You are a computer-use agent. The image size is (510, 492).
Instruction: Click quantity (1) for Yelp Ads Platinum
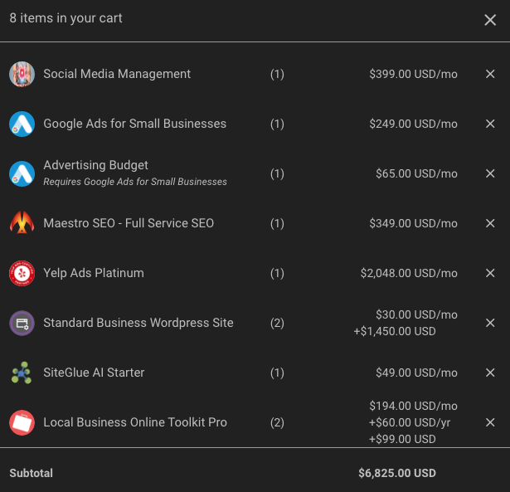277,273
